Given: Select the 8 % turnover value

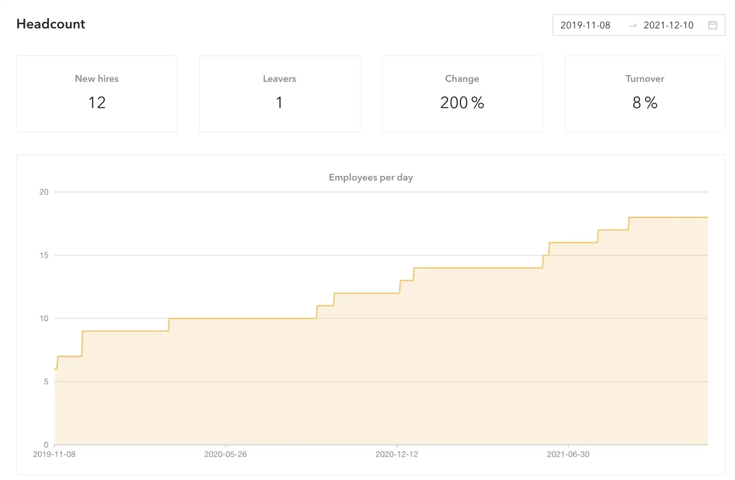Looking at the screenshot, I should (x=645, y=103).
